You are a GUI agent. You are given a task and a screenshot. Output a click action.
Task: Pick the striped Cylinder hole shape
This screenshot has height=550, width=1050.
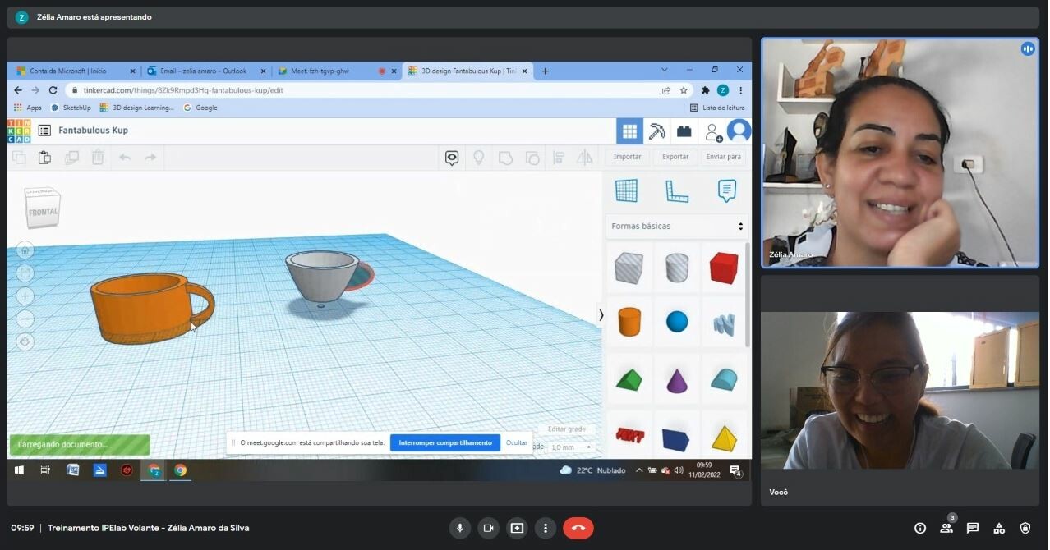677,268
